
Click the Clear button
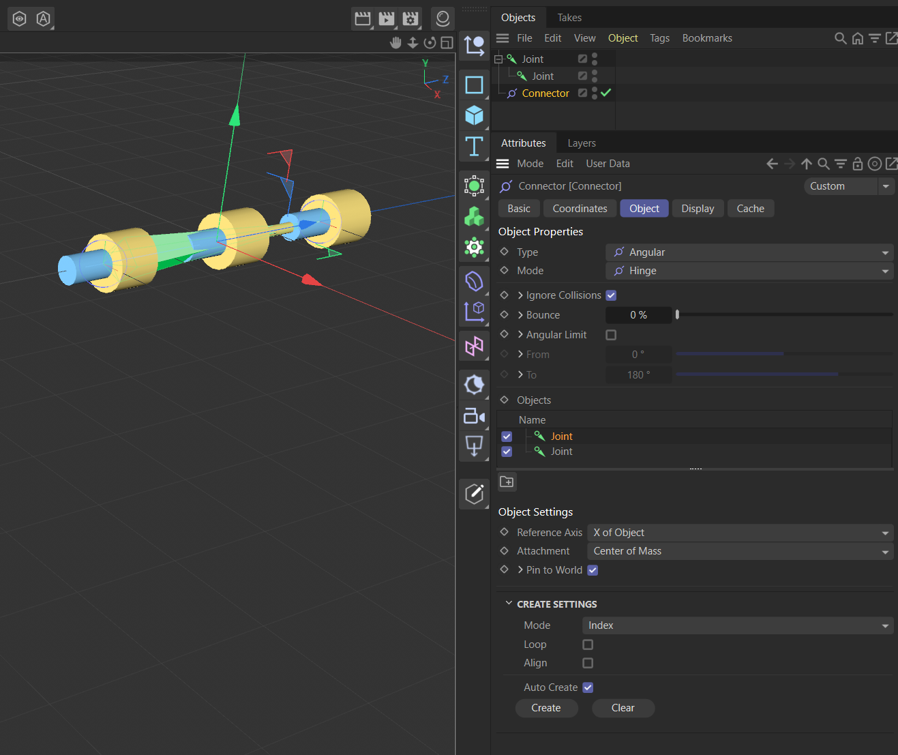(623, 708)
